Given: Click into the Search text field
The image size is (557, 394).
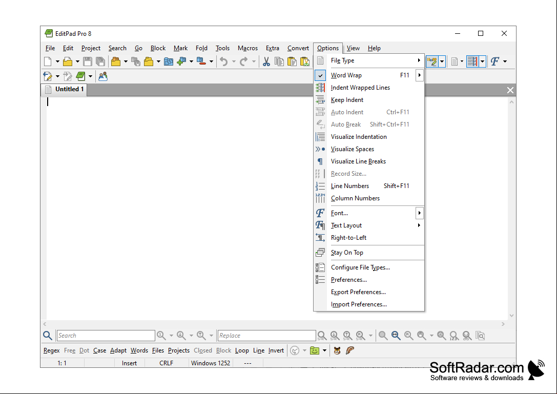Looking at the screenshot, I should 106,336.
